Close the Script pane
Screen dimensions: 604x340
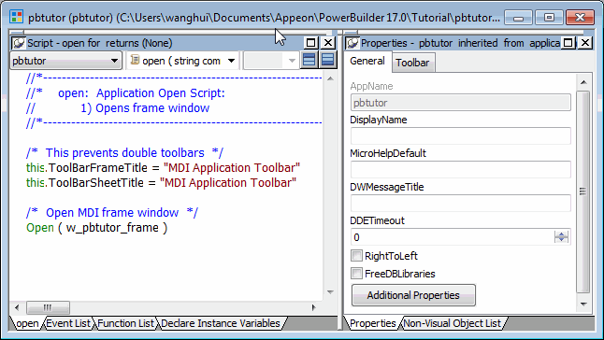click(x=328, y=43)
